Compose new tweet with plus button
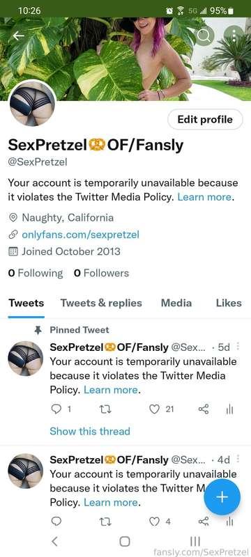Viewport: 251px width, 557px height. (x=222, y=497)
